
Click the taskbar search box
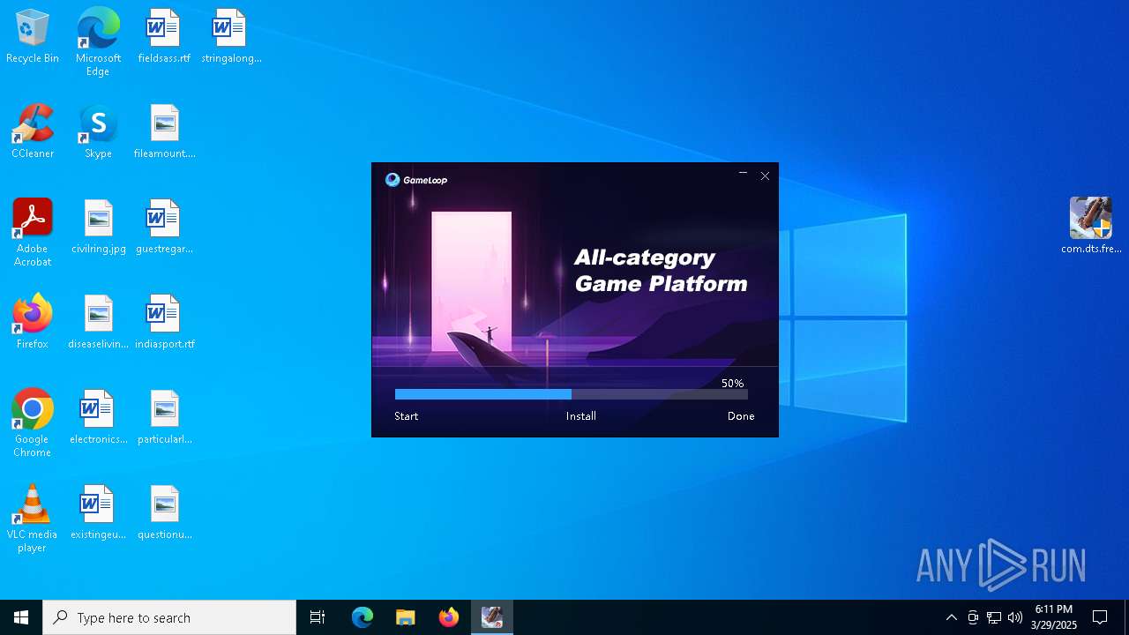pos(169,617)
